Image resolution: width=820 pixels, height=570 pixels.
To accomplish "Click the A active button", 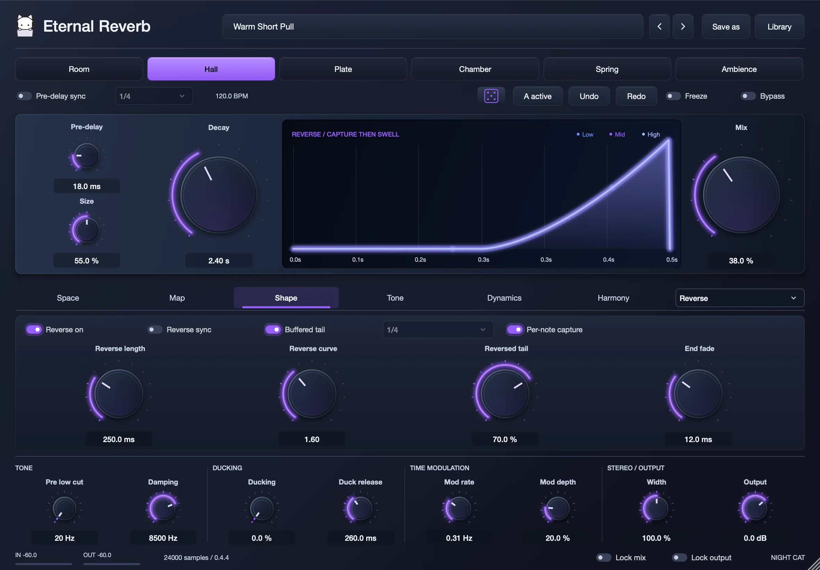I will point(538,96).
